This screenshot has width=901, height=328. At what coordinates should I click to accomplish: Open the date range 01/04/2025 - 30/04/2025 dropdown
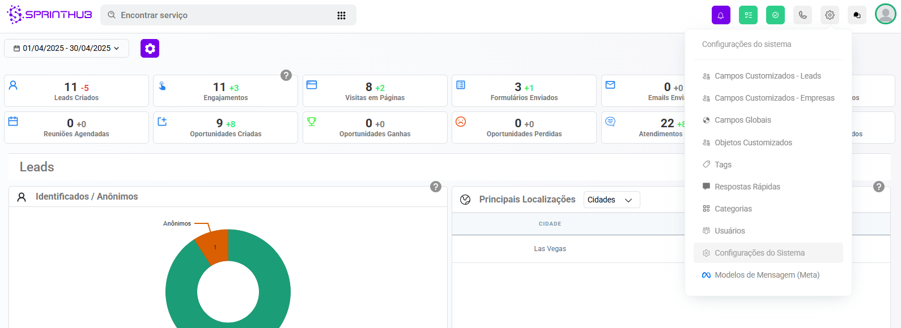(x=66, y=49)
